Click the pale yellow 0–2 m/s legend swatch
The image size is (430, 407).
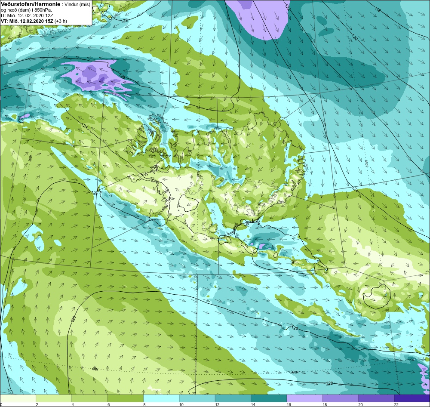pos(18,398)
